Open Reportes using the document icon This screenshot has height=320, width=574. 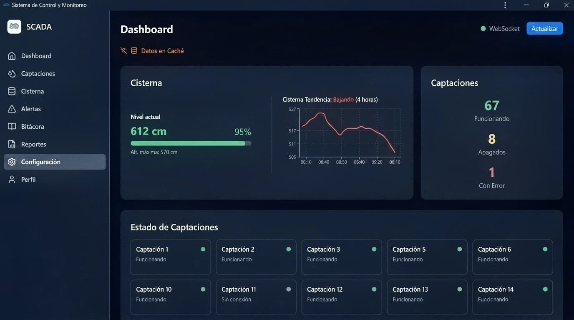point(12,144)
